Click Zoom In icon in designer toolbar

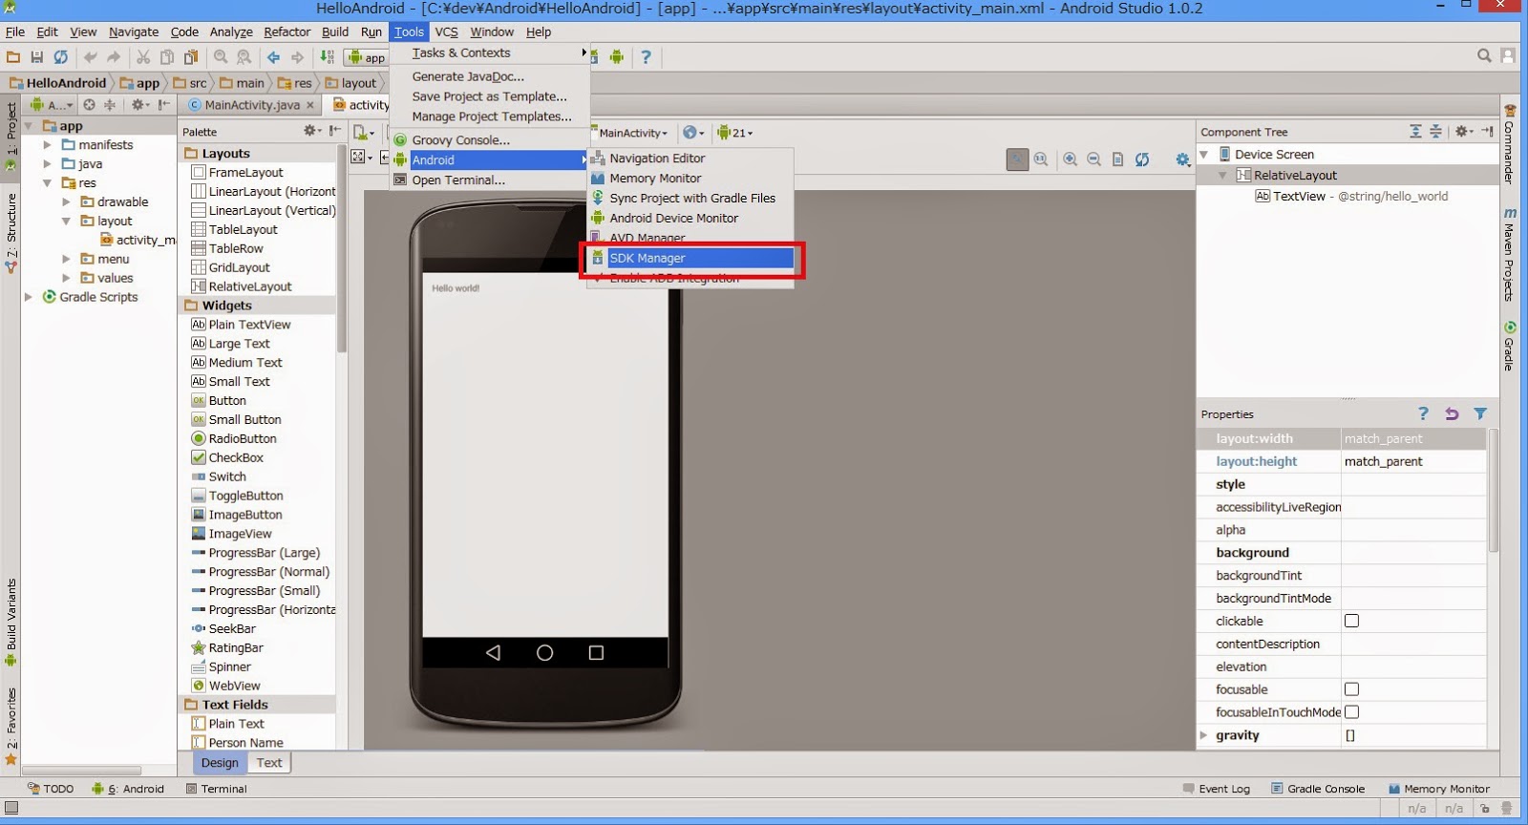click(x=1071, y=159)
